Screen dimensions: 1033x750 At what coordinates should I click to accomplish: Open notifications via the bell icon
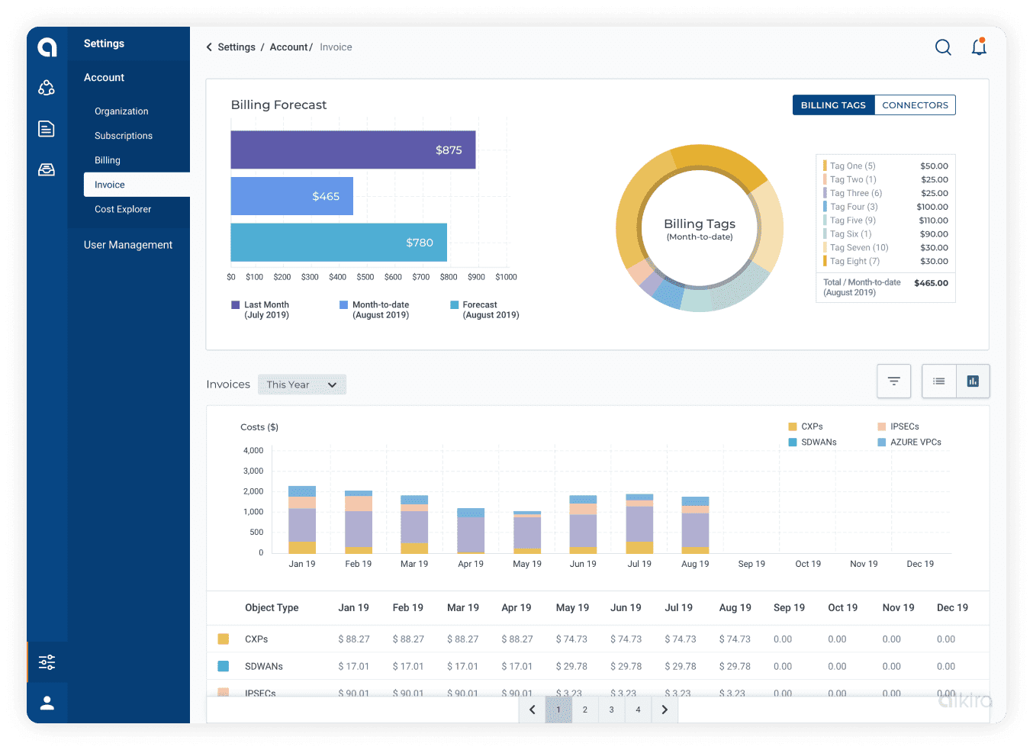click(x=979, y=47)
